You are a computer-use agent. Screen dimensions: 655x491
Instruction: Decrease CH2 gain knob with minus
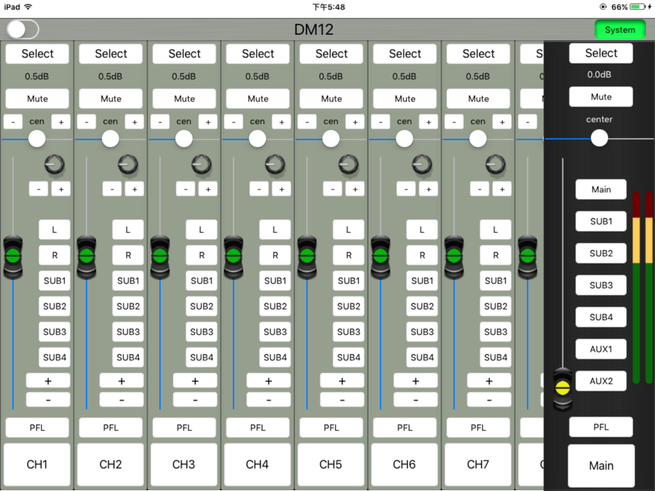click(112, 189)
